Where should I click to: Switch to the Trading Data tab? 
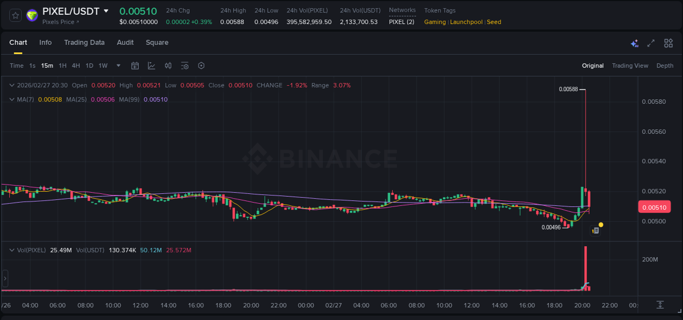pyautogui.click(x=84, y=43)
